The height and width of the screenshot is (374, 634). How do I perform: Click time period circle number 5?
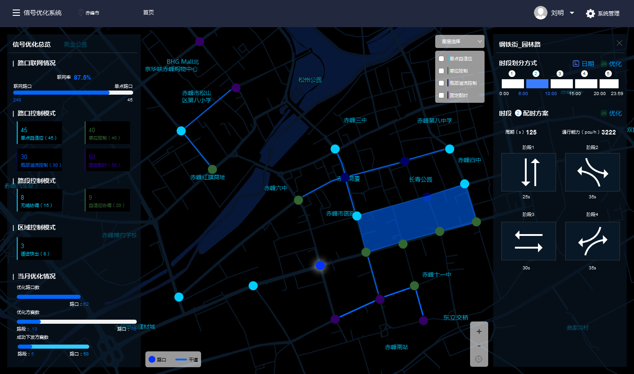[608, 73]
